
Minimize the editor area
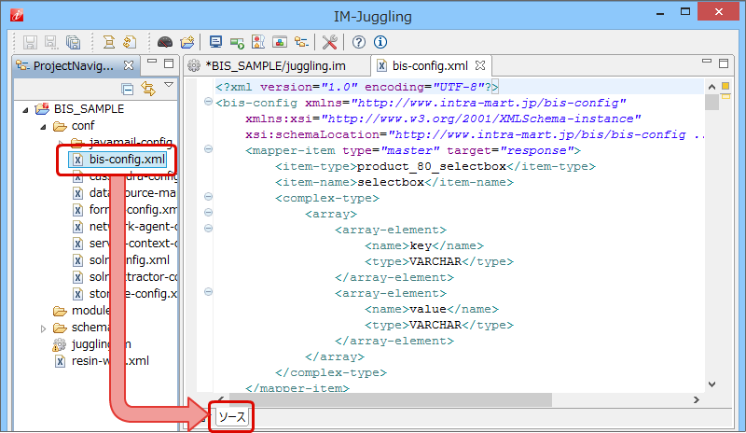(707, 62)
